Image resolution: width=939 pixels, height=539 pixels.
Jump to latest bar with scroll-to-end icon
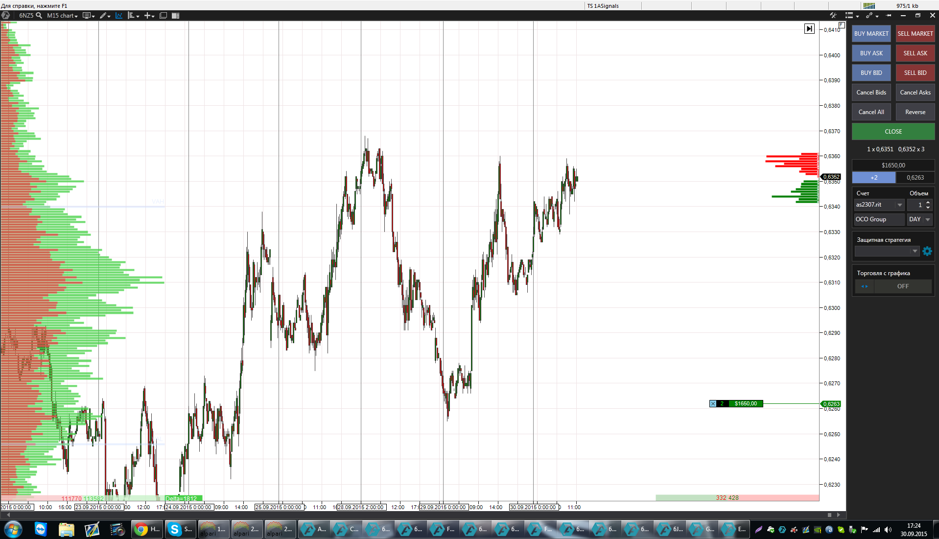point(809,29)
